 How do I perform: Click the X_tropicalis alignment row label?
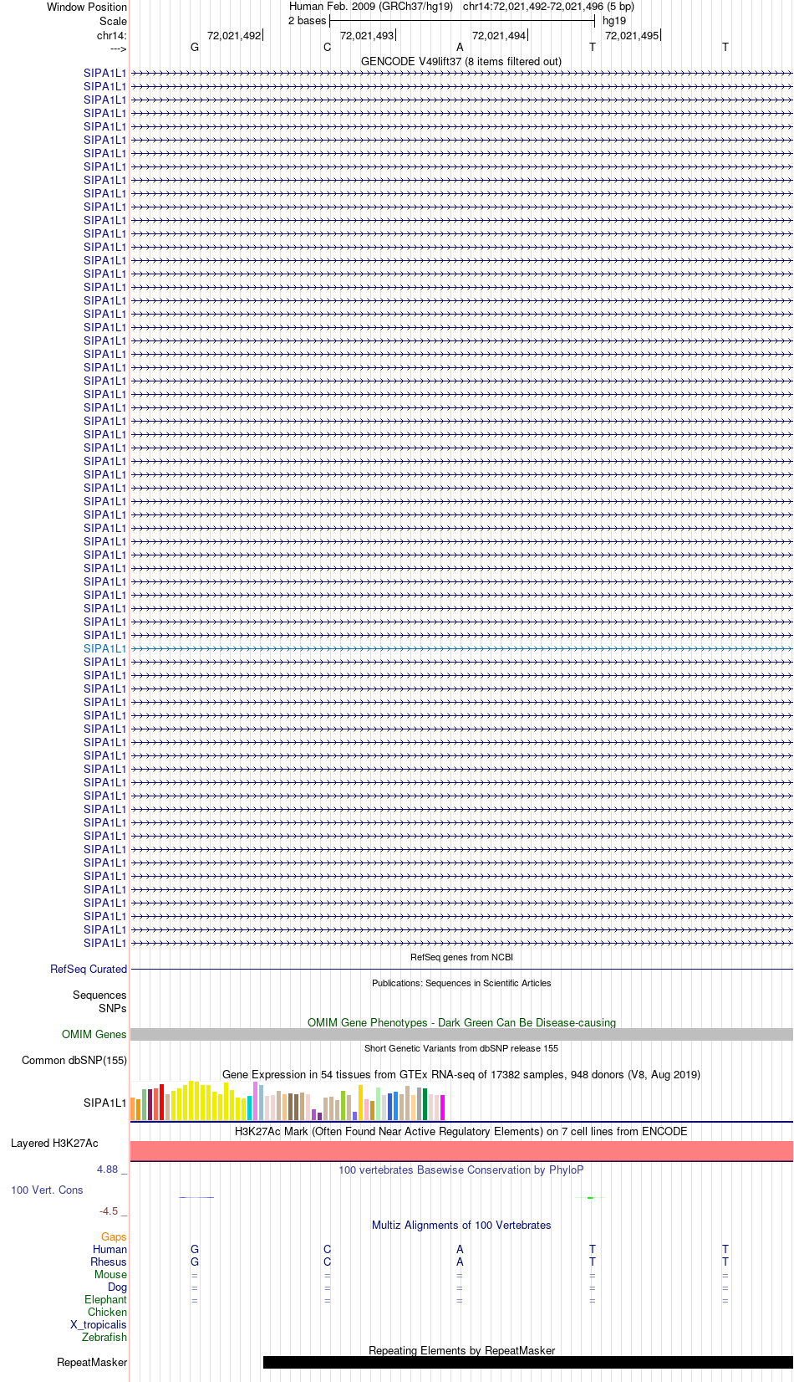[99, 1324]
